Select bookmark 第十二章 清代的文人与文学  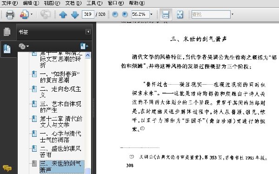(x=61, y=122)
